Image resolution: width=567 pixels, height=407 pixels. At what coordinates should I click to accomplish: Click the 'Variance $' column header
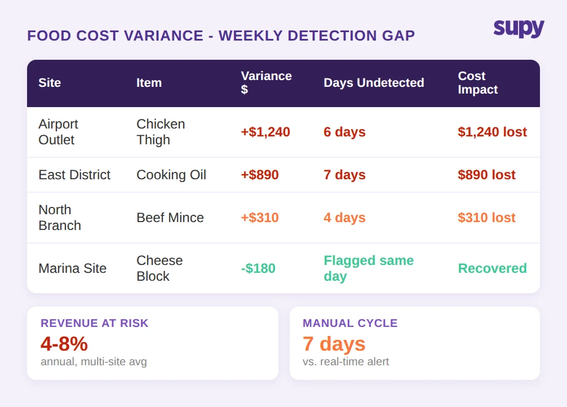point(266,82)
